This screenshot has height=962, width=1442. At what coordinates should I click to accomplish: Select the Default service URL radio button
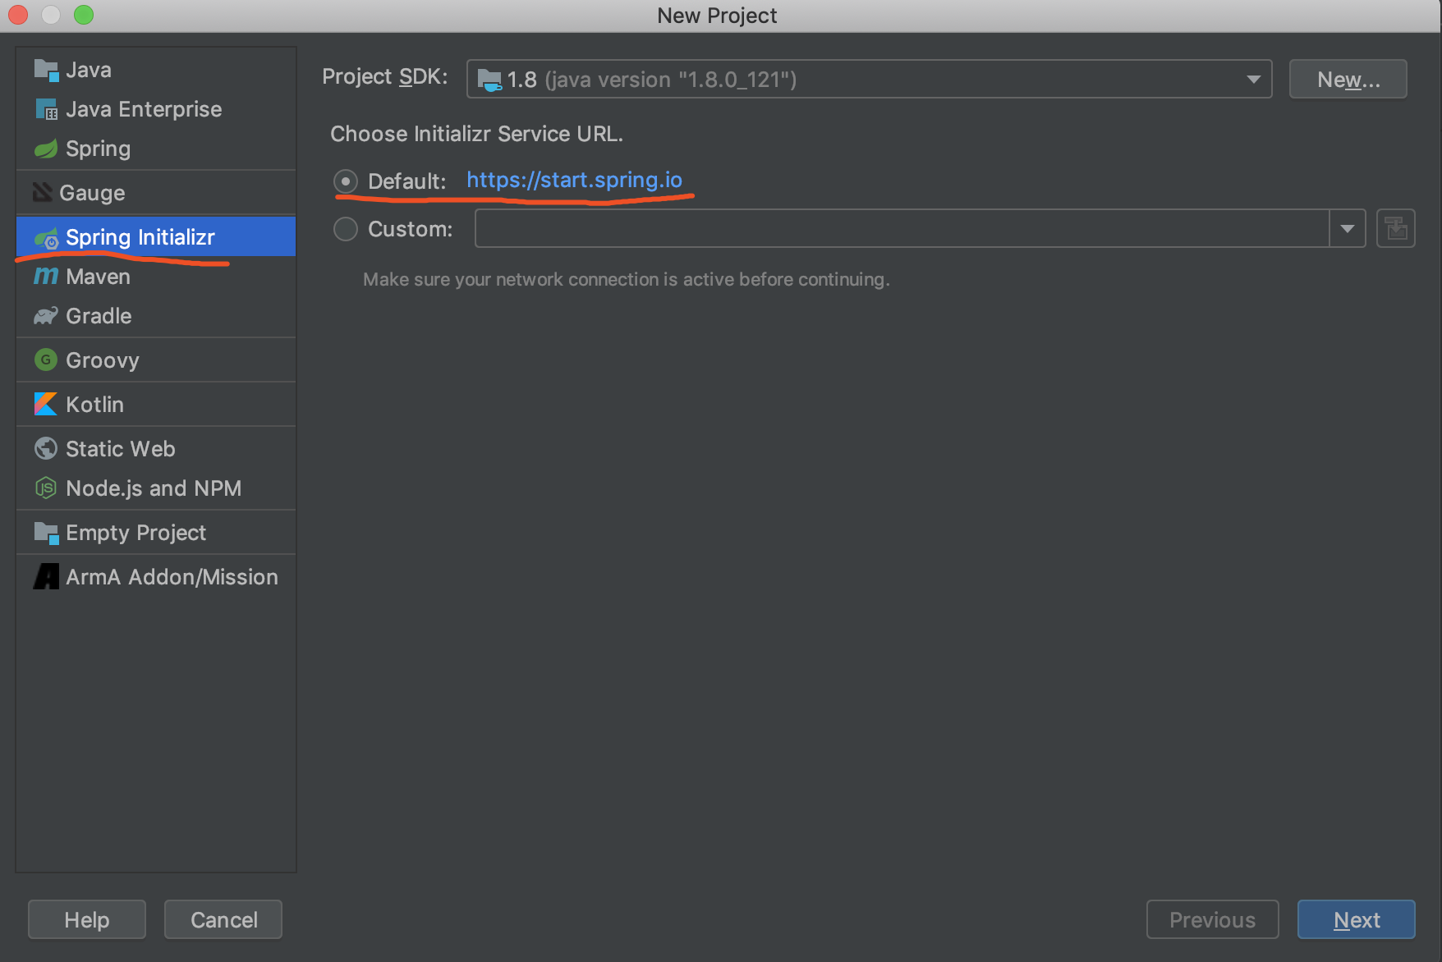[x=346, y=181]
